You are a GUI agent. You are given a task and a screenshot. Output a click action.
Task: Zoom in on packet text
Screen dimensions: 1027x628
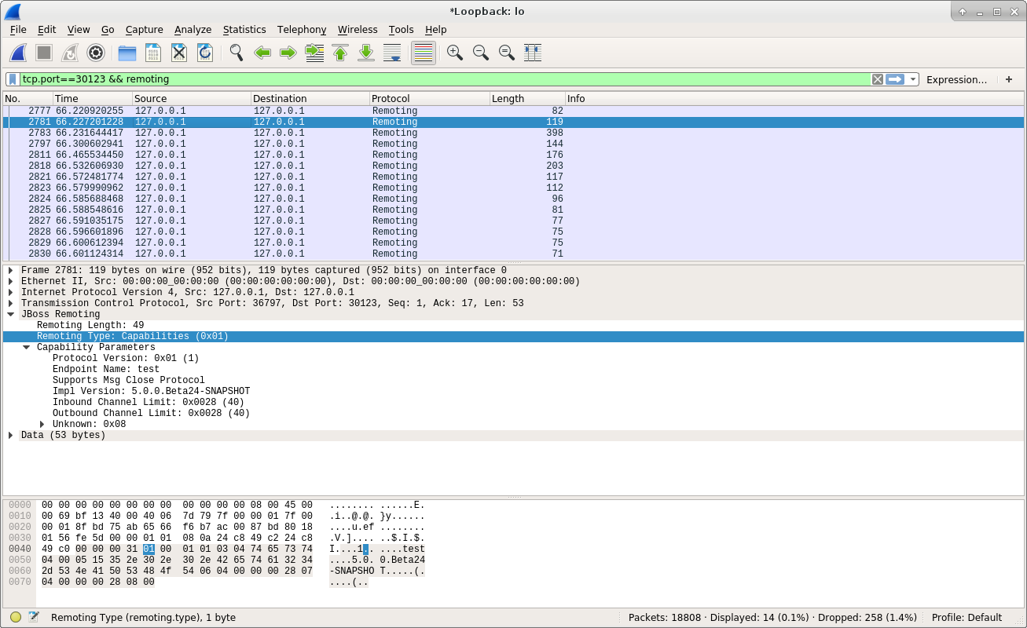pyautogui.click(x=455, y=53)
